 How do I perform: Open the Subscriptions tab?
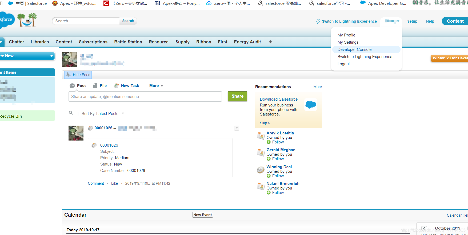(x=93, y=42)
